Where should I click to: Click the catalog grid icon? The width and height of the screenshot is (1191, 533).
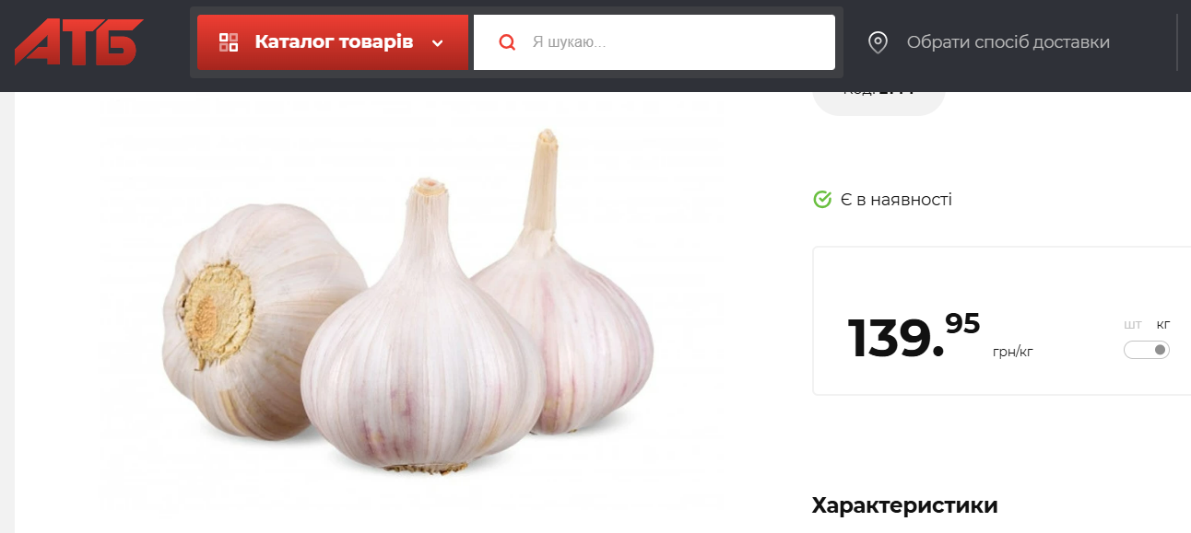(x=229, y=42)
